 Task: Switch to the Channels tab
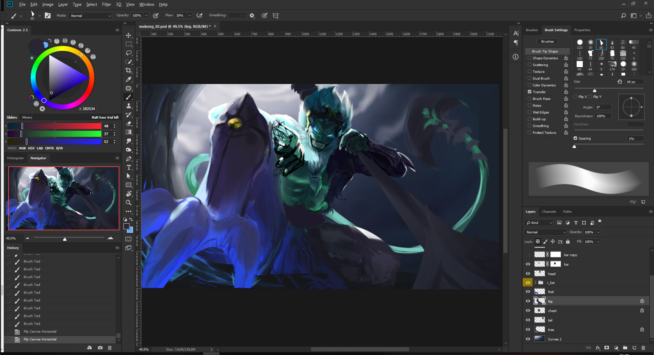click(549, 212)
